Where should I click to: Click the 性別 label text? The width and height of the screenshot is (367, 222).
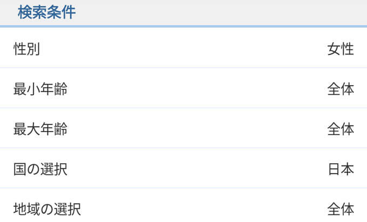point(27,49)
